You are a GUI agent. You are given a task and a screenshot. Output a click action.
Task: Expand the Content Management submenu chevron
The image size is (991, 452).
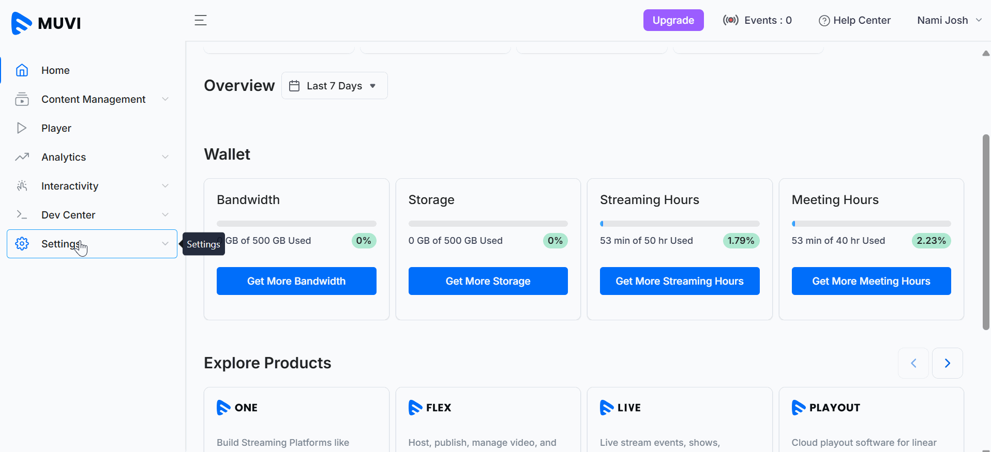click(x=165, y=99)
